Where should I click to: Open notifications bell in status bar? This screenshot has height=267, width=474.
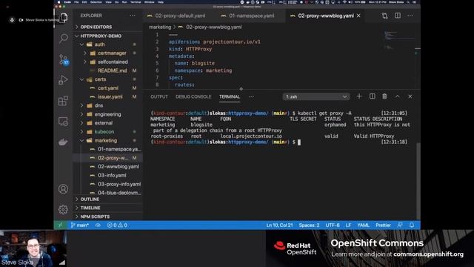pos(412,225)
